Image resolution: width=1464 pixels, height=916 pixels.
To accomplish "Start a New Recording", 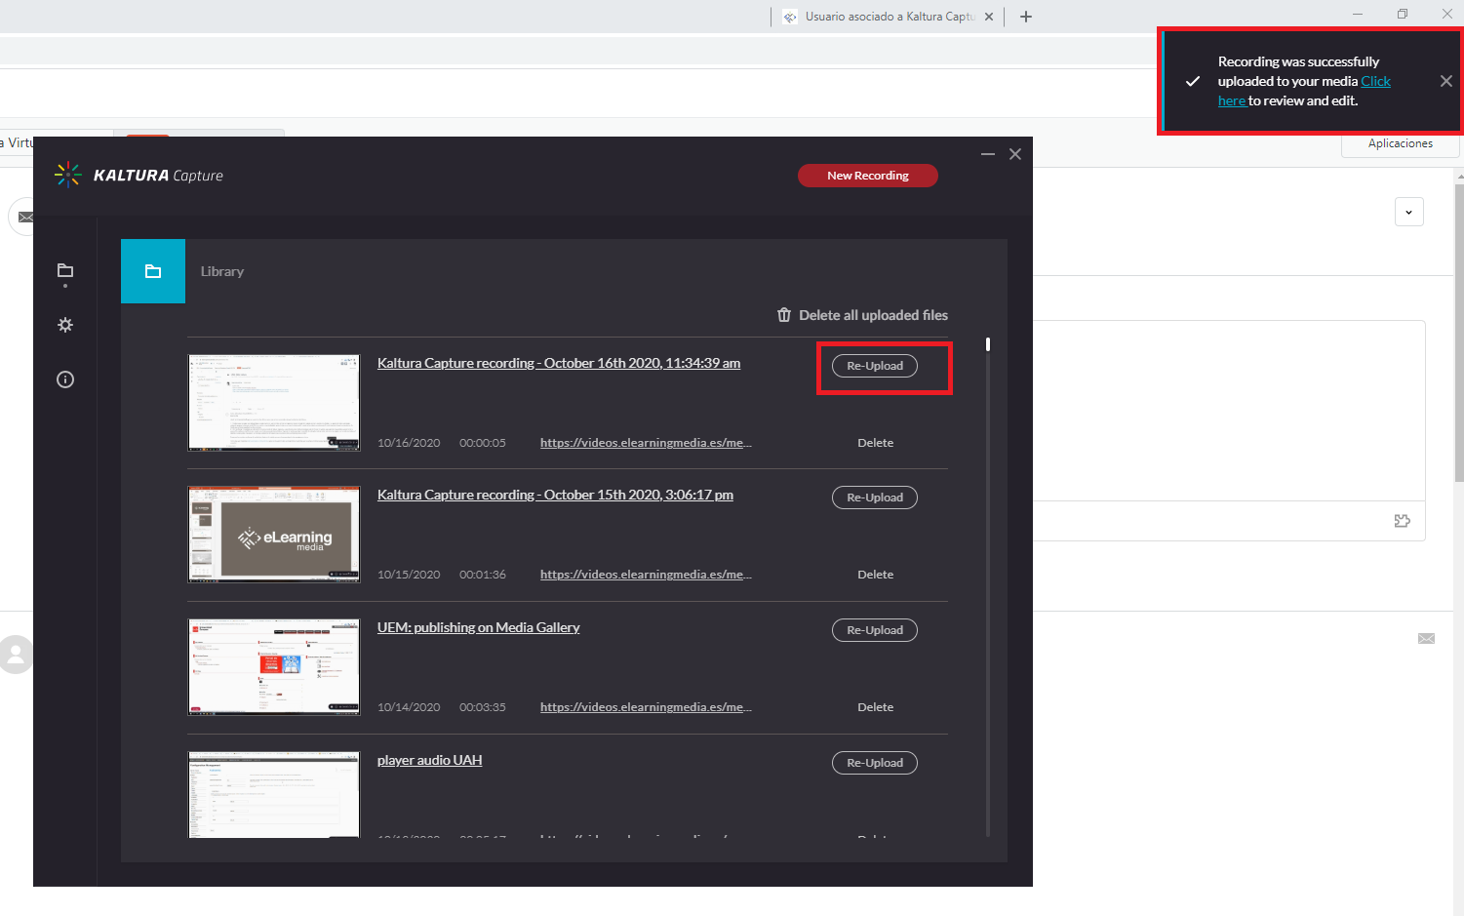I will click(868, 176).
